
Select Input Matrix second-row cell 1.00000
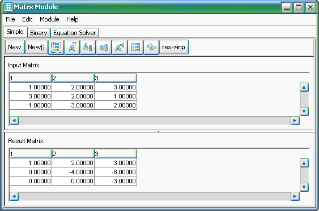(x=116, y=96)
